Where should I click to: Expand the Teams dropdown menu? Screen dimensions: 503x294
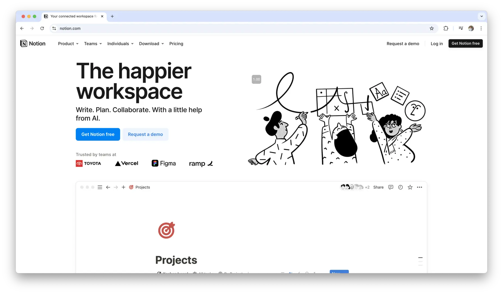(93, 44)
